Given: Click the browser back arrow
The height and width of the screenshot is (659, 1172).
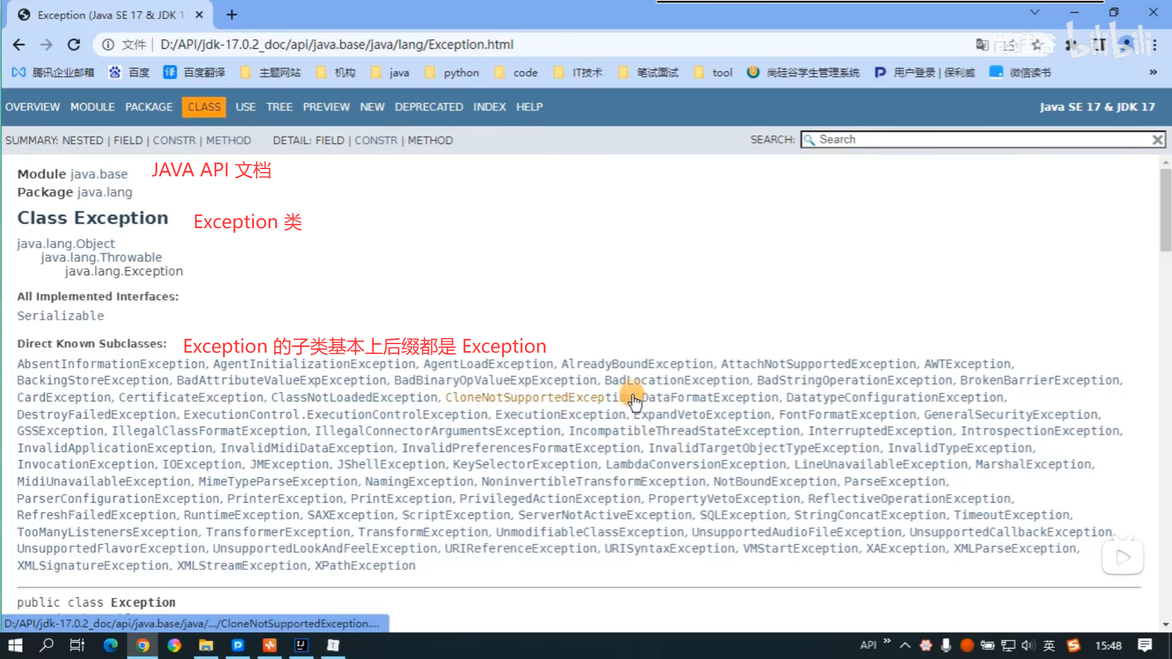Looking at the screenshot, I should point(19,45).
